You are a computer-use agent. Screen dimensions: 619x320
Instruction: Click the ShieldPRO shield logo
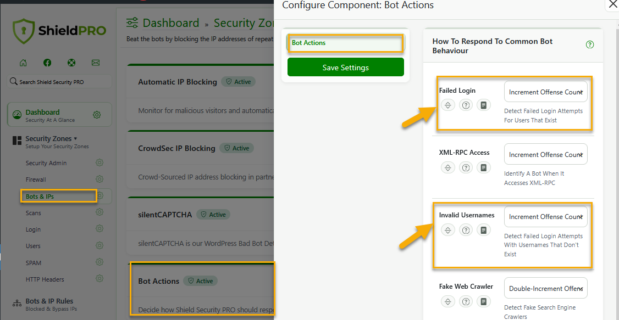23,31
